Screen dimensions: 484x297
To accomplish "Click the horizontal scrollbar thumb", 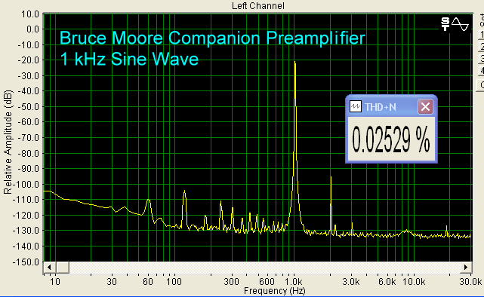I will click(x=63, y=267).
